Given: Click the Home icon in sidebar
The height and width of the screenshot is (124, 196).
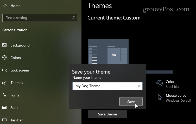Looking at the screenshot, I should tap(5, 6).
